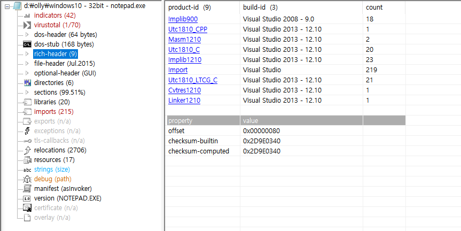The width and height of the screenshot is (461, 231).
Task: Open sections (99.51%) tree item
Action: pos(60,93)
